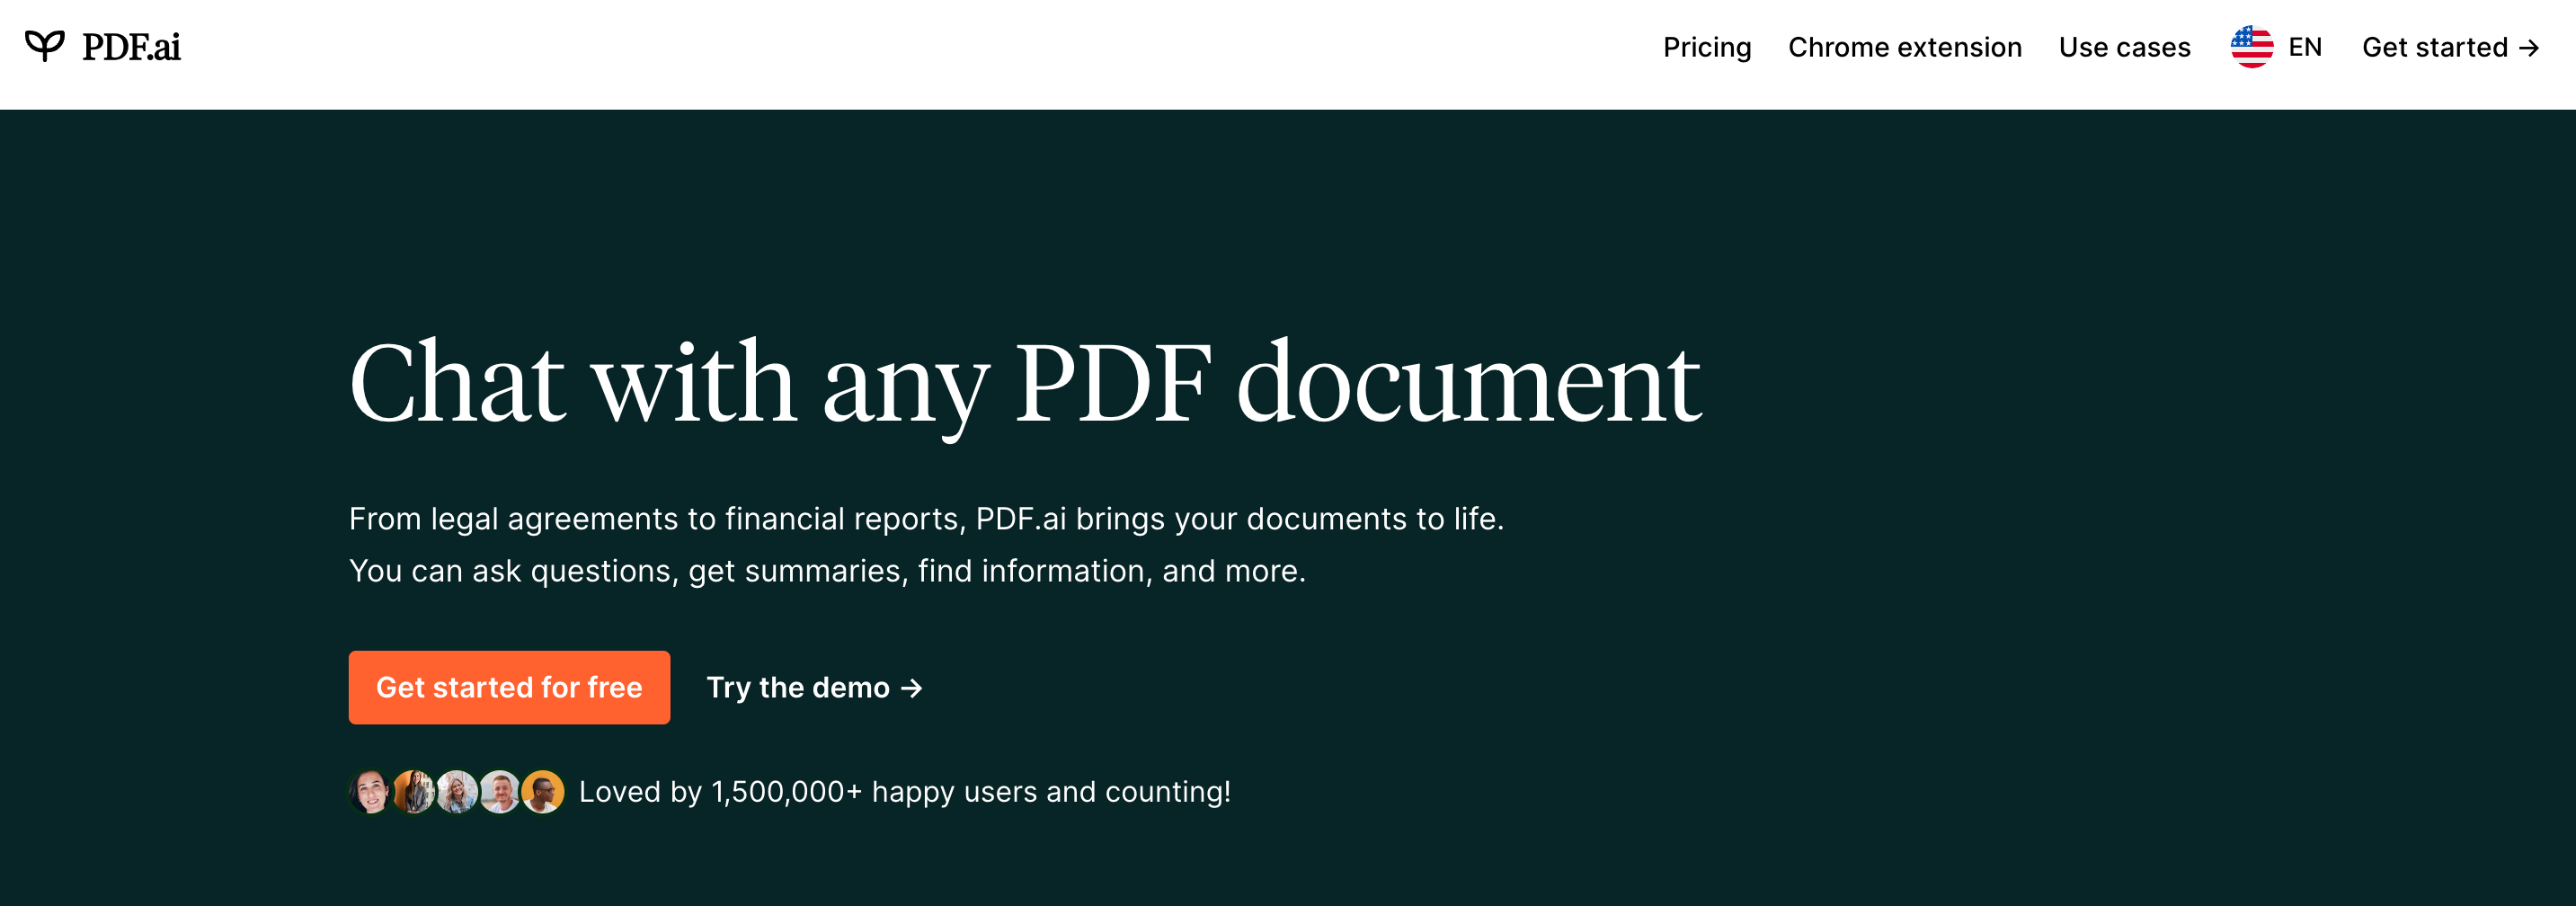Screen dimensions: 2576x906
Task: Click the arrow beside header Get started
Action: 2529,48
